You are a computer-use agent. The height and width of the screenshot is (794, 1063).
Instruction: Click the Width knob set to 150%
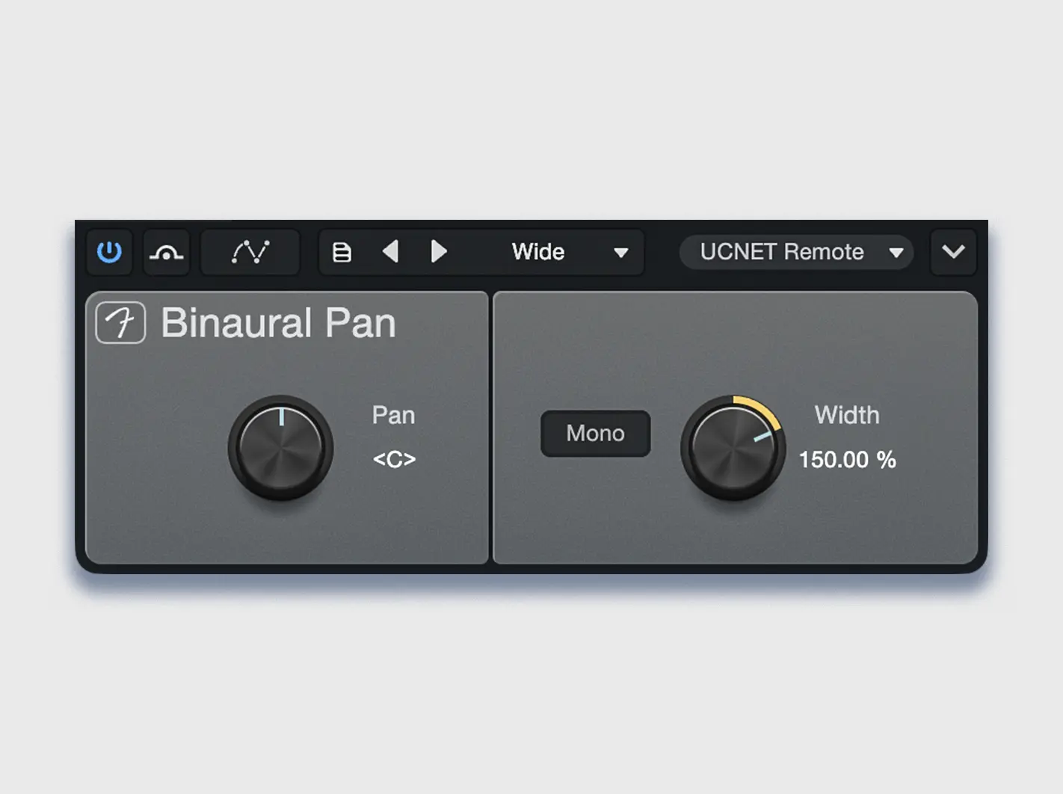(733, 449)
